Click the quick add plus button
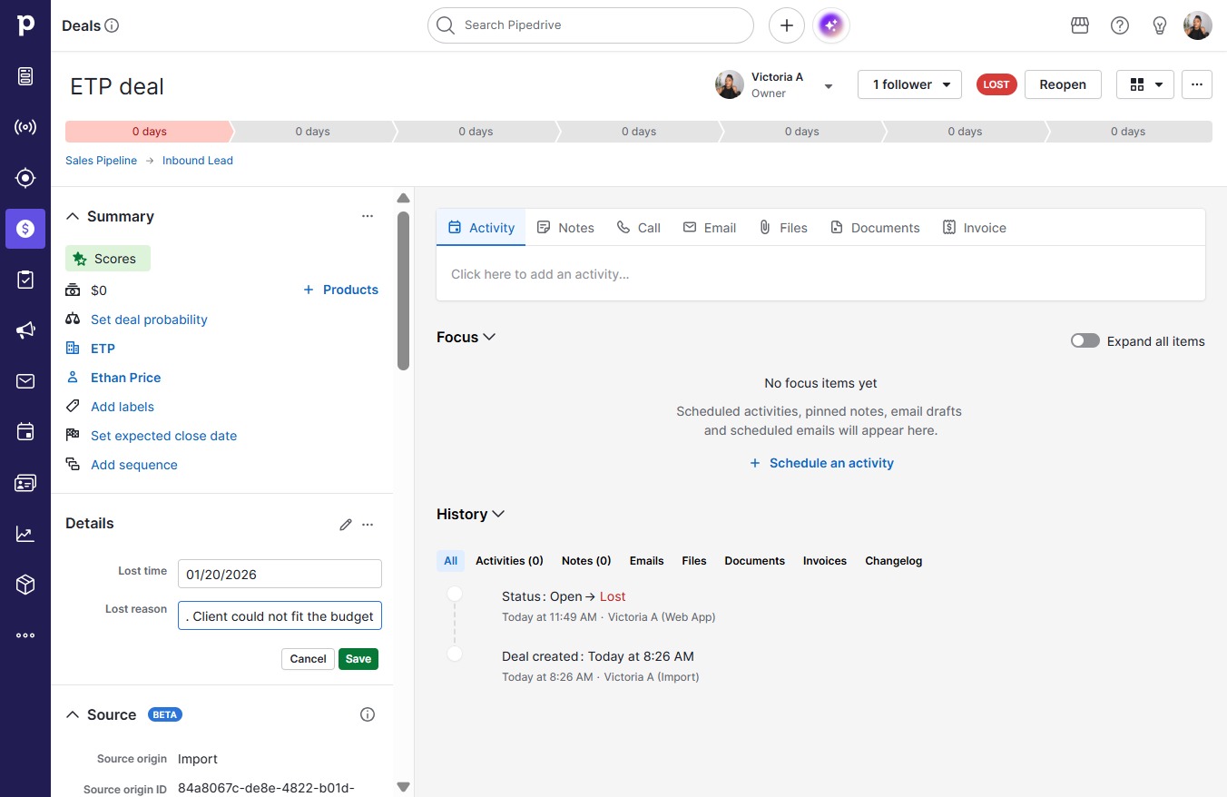 coord(787,25)
